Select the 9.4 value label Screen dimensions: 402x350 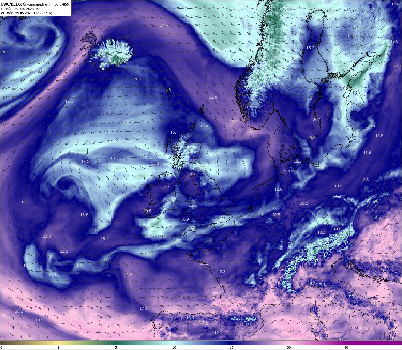point(351,295)
